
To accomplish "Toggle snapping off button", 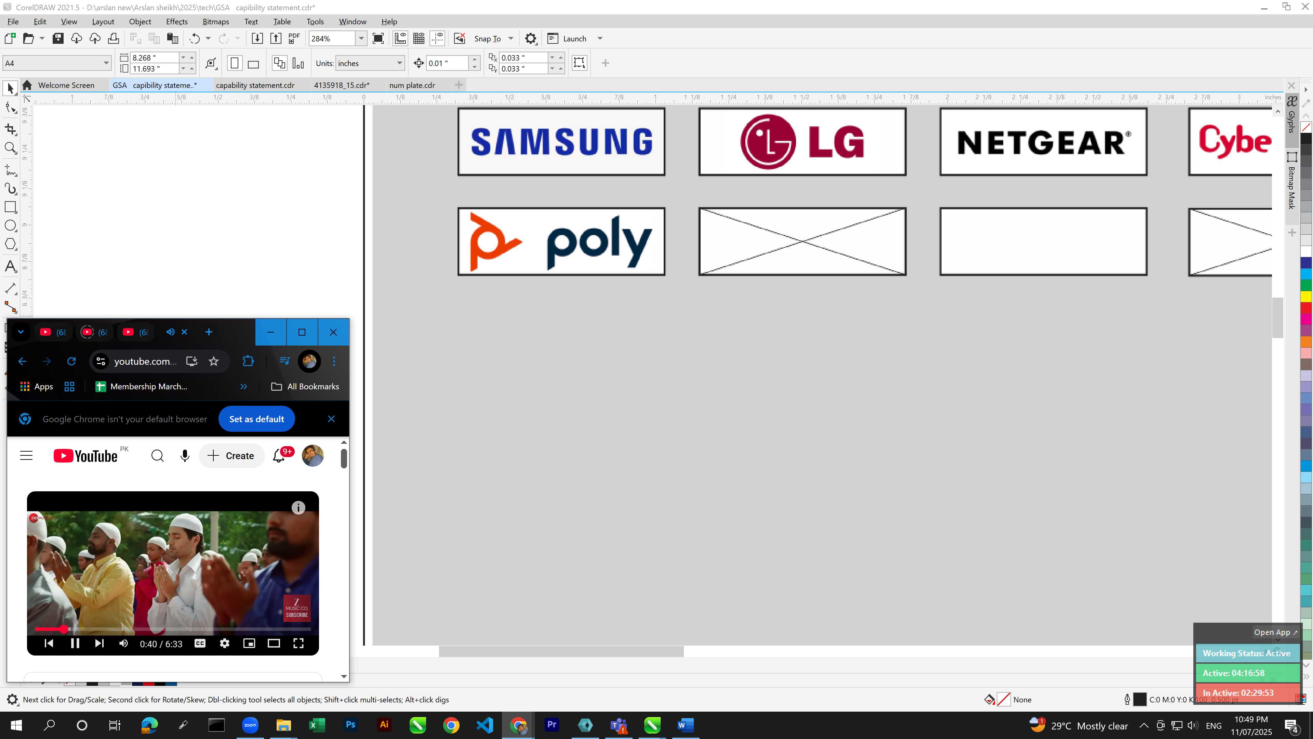I will tap(459, 38).
